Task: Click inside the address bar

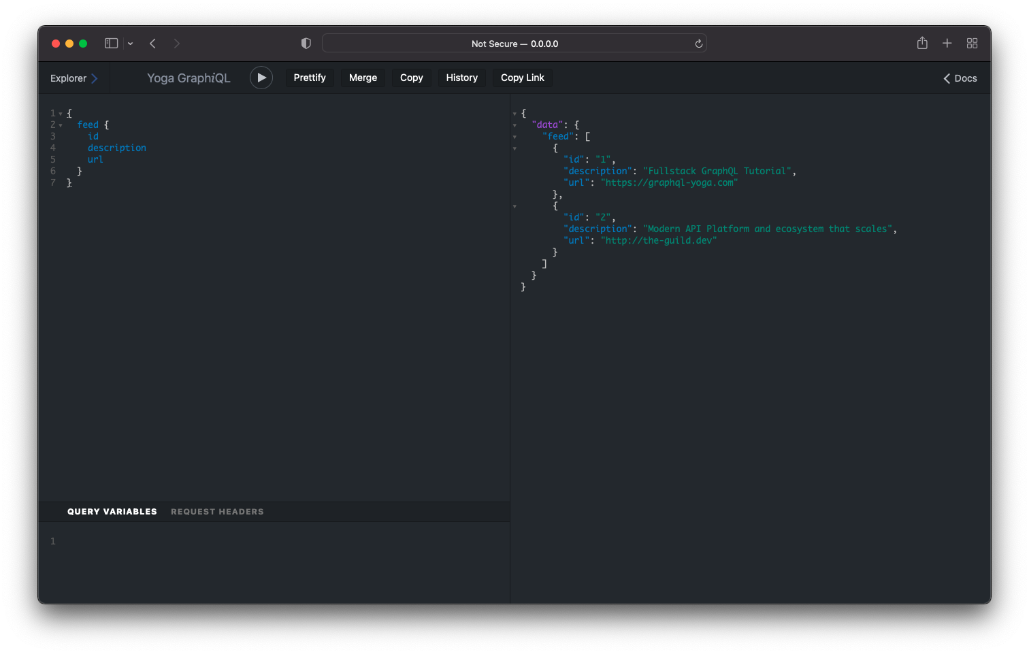Action: tap(515, 43)
